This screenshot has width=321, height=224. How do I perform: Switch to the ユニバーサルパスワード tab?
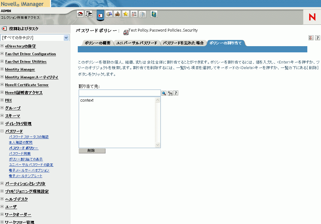[137, 43]
